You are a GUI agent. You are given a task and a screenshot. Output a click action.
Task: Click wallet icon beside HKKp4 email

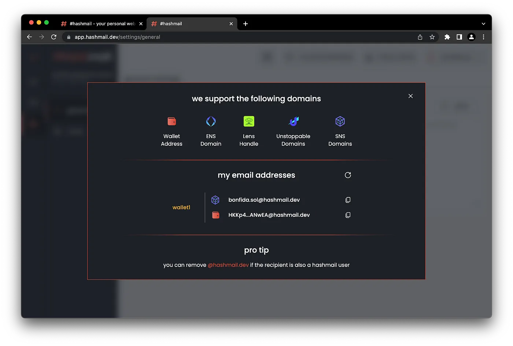click(216, 215)
